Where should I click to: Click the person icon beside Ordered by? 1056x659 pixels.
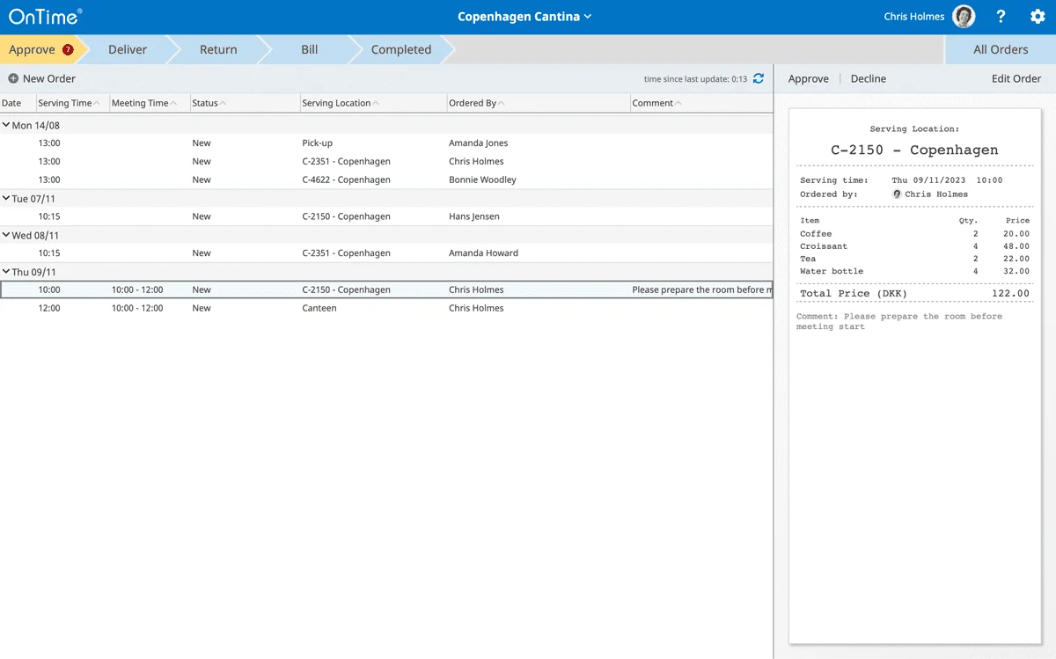(x=897, y=194)
